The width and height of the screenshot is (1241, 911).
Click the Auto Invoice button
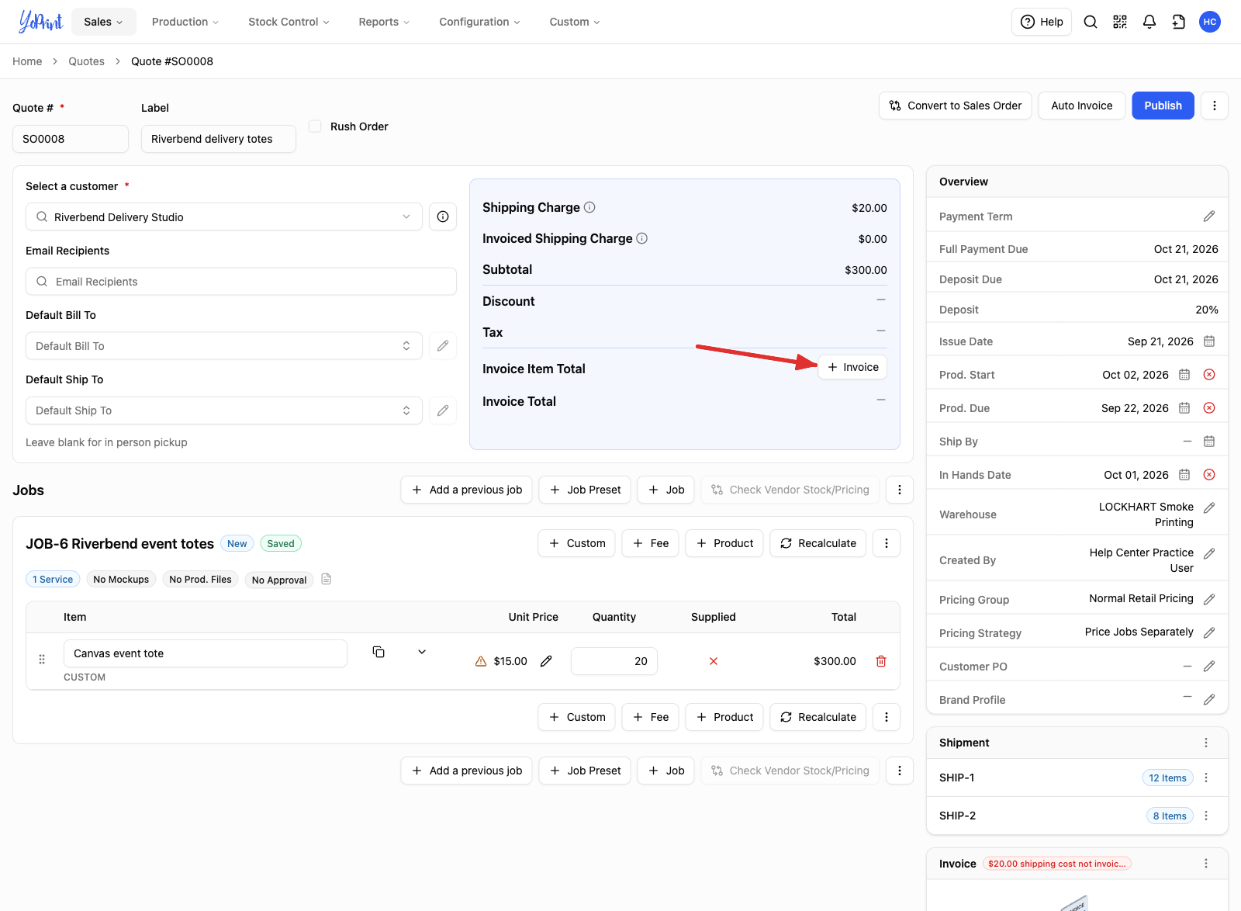[x=1082, y=106]
